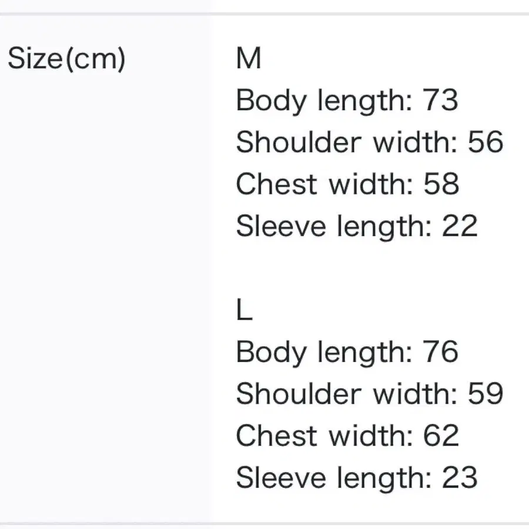The width and height of the screenshot is (529, 529).
Task: Click the number 56 in M shoulder width
Action: pos(486,142)
